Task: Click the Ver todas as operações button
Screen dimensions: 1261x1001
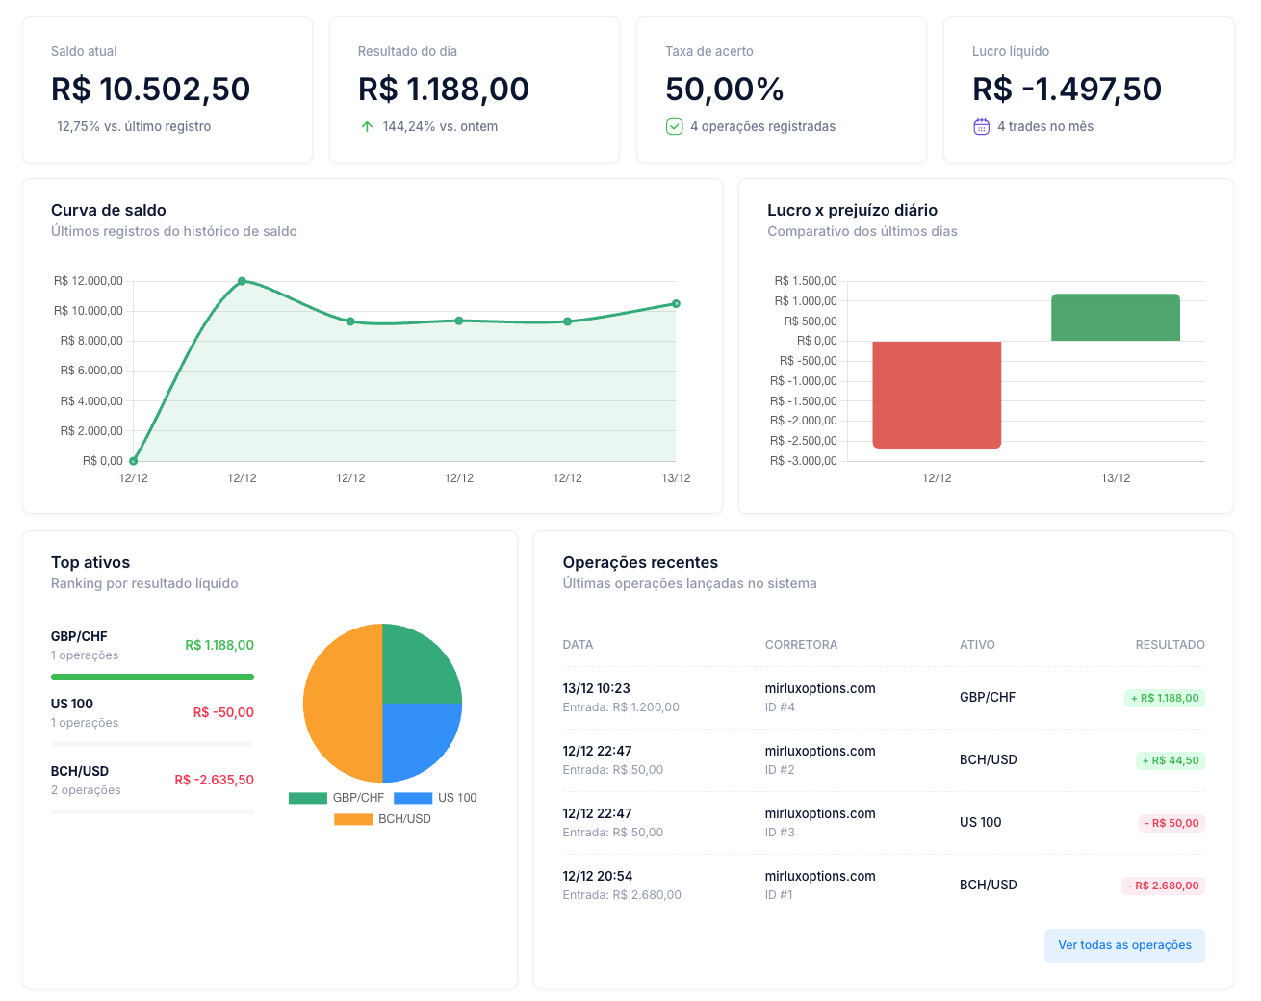Action: (x=1124, y=945)
